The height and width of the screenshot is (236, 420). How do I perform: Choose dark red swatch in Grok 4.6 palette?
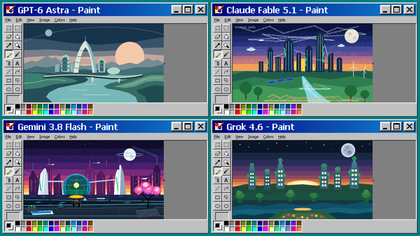238,223
